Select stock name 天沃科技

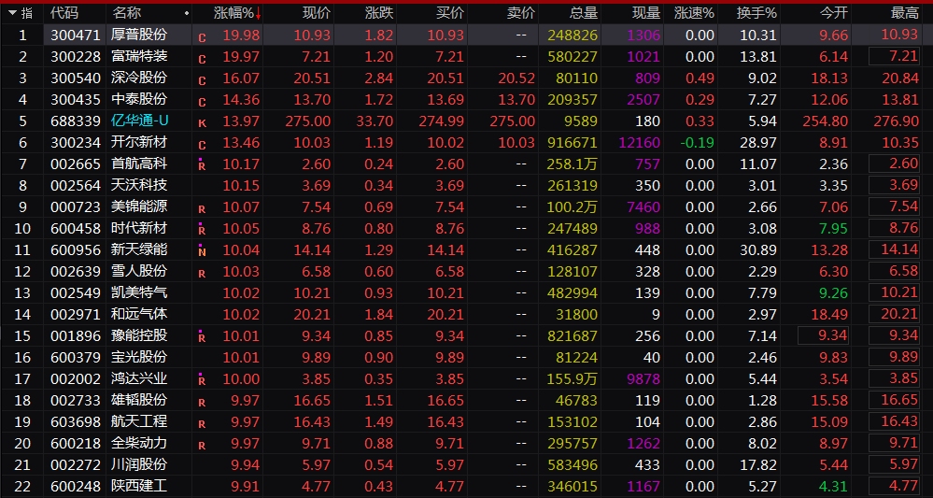[x=139, y=185]
